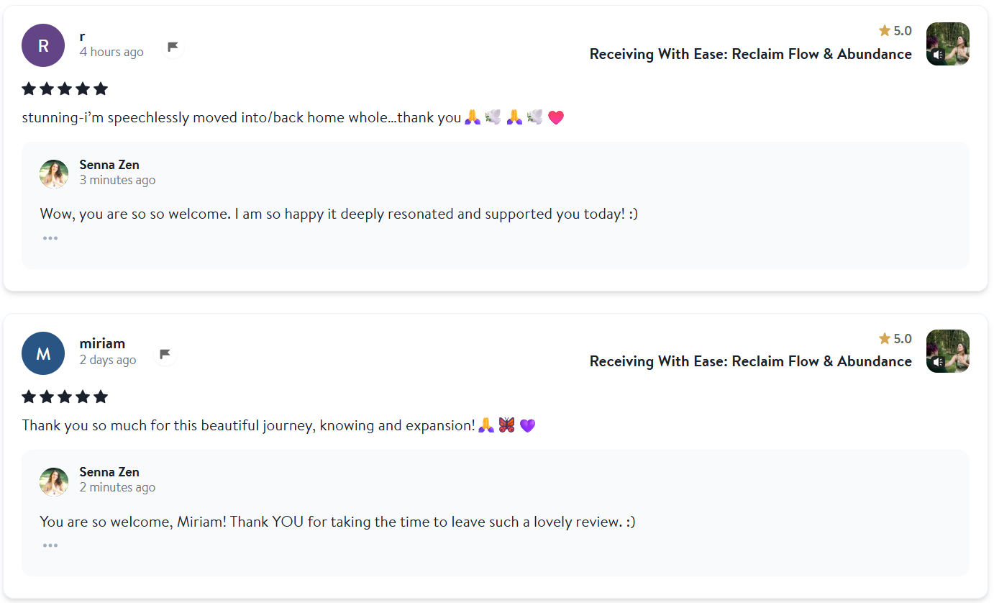Open reviewer name 'miriam' profile

(x=102, y=343)
